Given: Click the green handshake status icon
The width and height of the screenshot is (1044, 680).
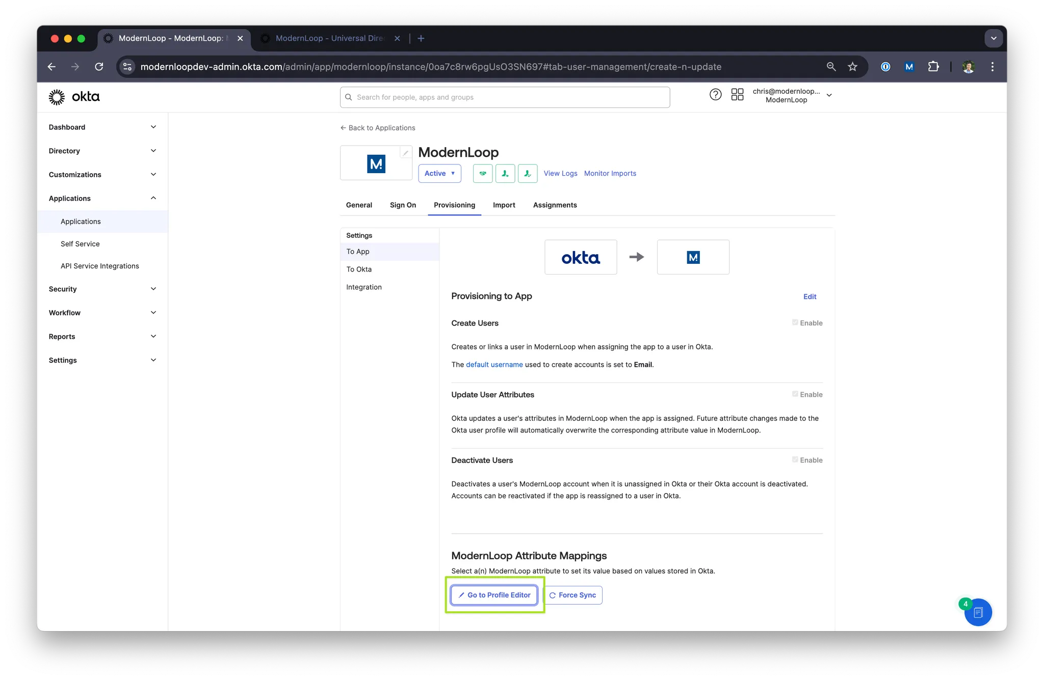Looking at the screenshot, I should pos(482,173).
